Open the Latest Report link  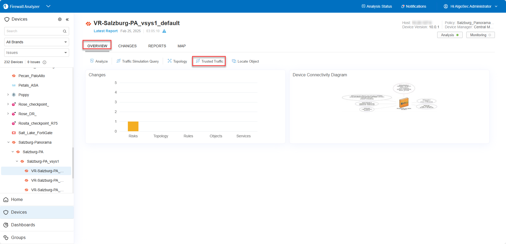pyautogui.click(x=106, y=31)
